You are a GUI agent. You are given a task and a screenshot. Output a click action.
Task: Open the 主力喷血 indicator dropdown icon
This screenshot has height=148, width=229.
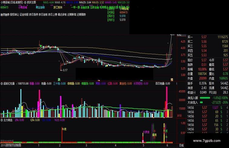pyautogui.click(x=2, y=120)
